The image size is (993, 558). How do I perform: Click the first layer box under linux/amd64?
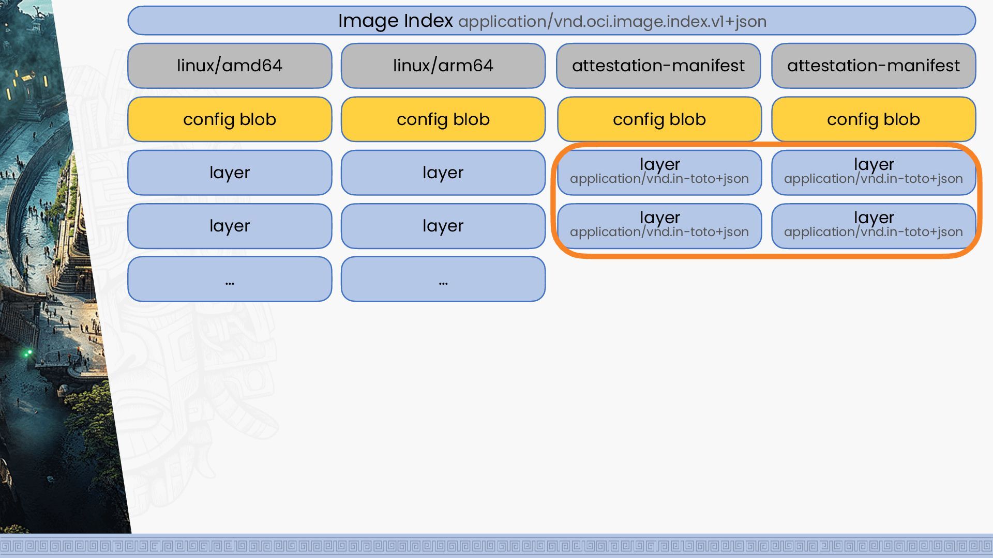tap(230, 173)
